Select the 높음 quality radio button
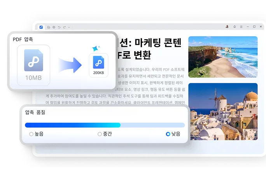 tap(31, 134)
